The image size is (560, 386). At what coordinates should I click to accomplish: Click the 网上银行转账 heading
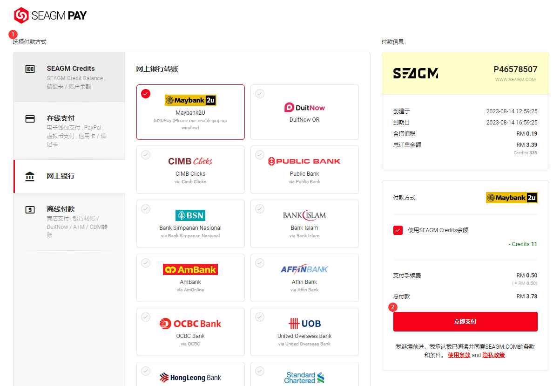[x=157, y=69]
